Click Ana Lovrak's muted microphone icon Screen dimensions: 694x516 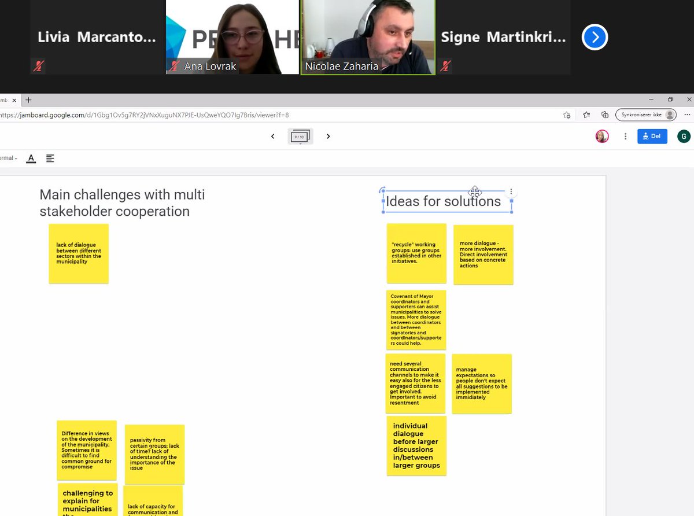point(174,67)
